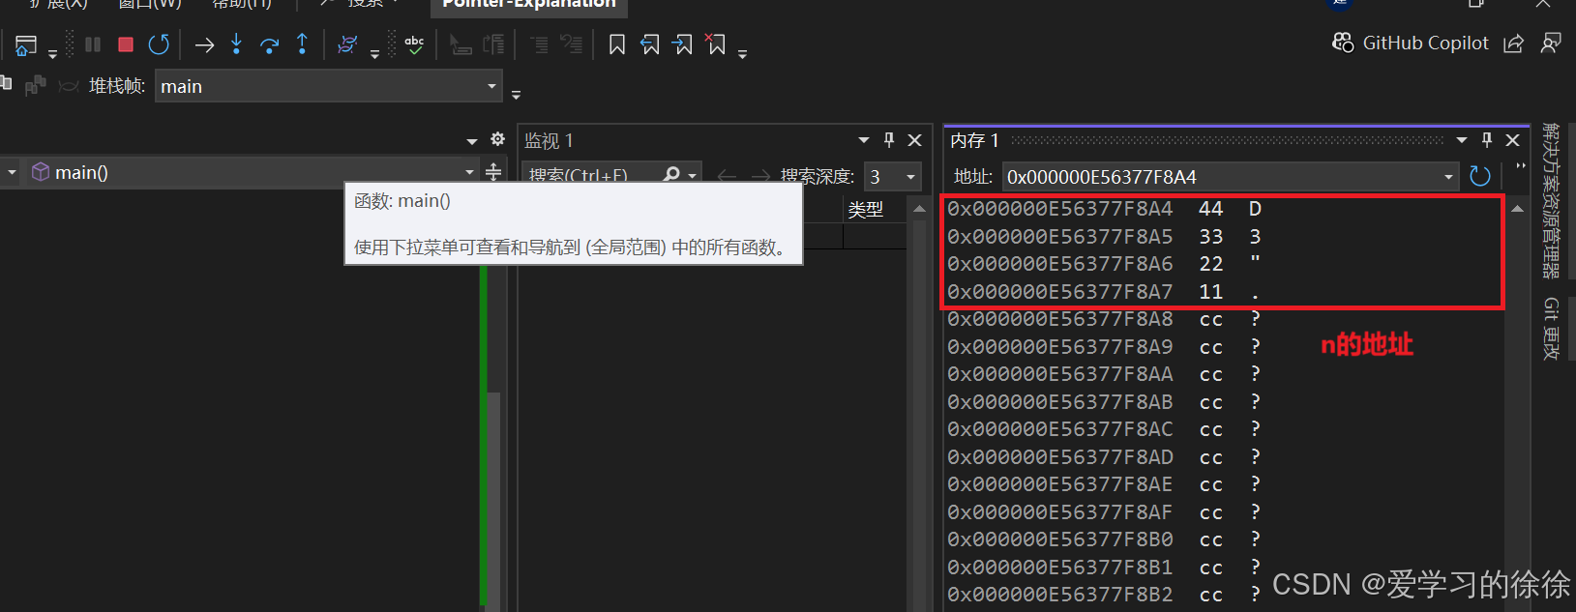Click byte value 44 in memory view
Screen dimensions: 1576x612
1210,209
